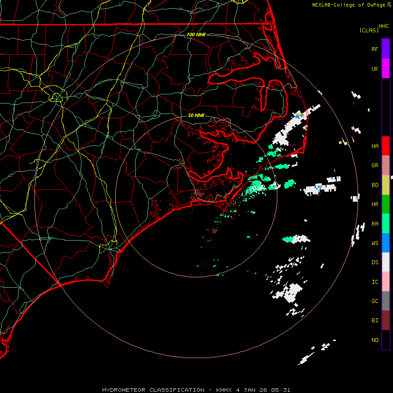Click the HHC product code text

[384, 26]
